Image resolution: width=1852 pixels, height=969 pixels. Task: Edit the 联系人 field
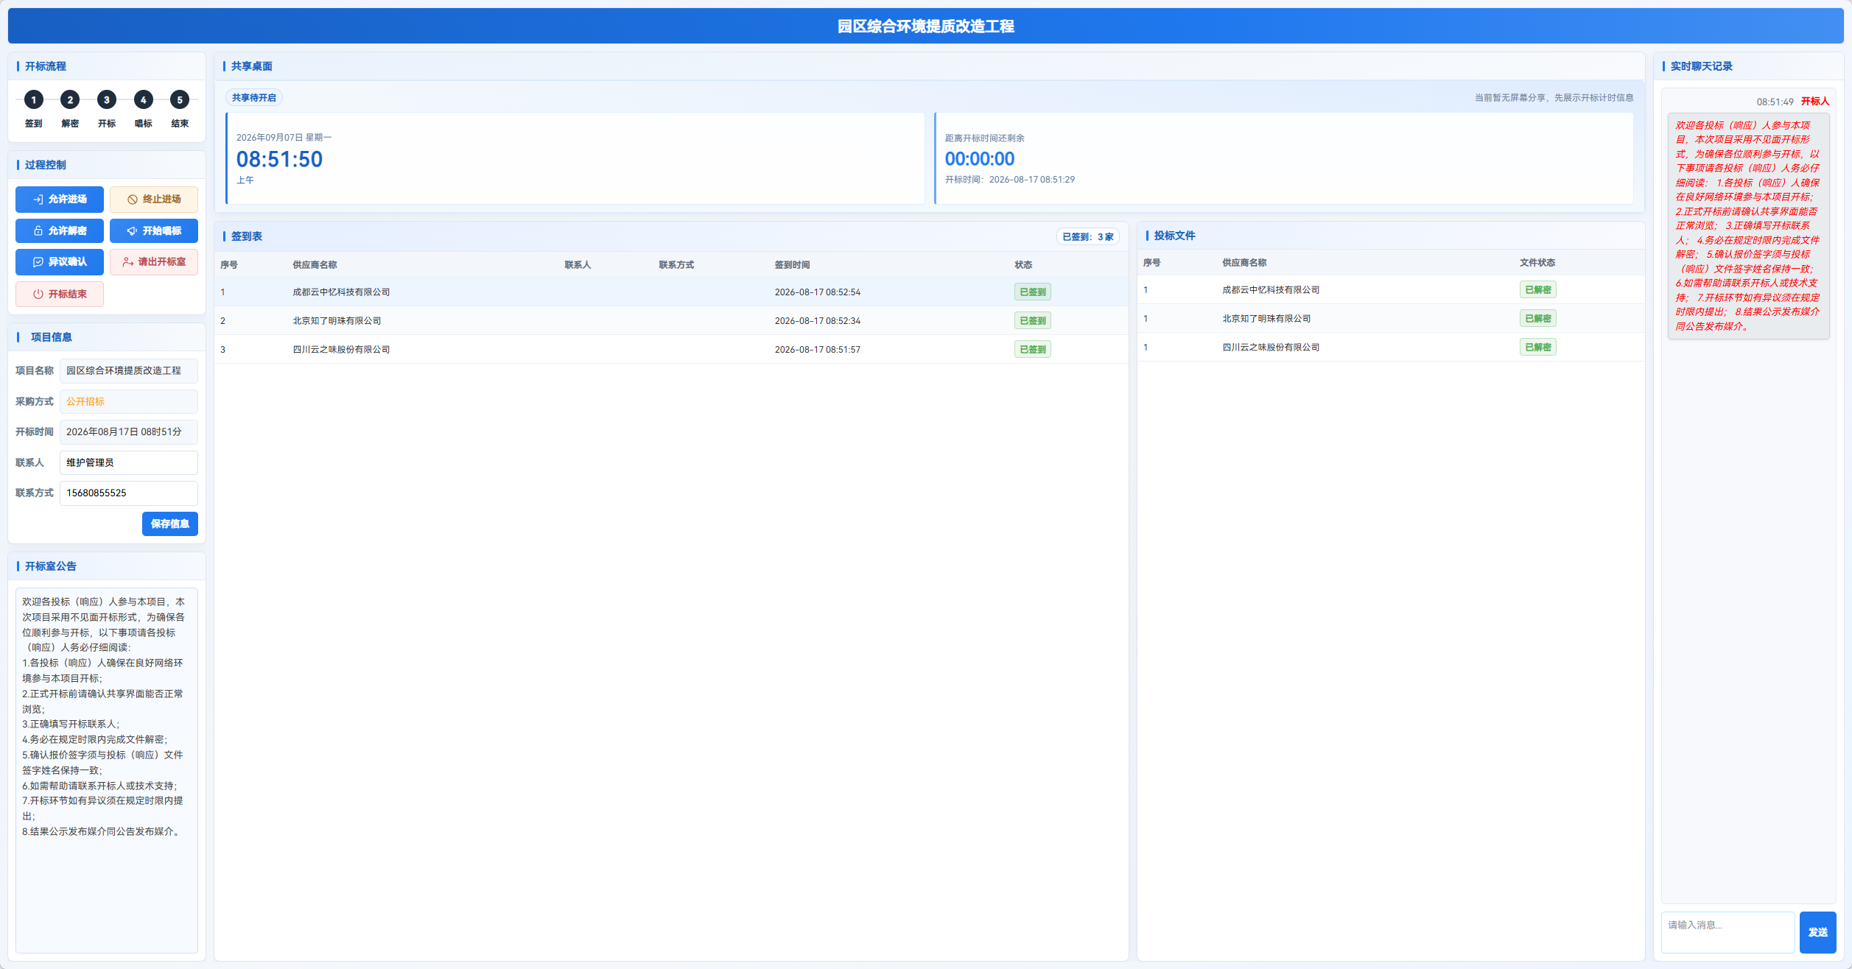[129, 462]
